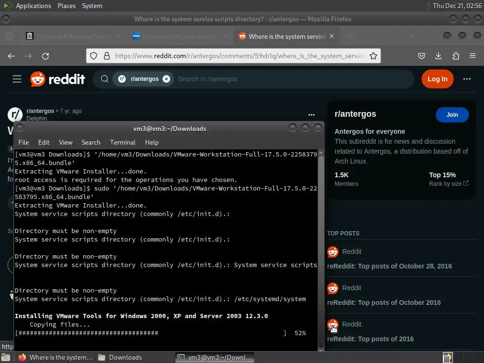The width and height of the screenshot is (484, 363).
Task: Select terminal vm3@vm3 taskbar entry
Action: (215, 357)
